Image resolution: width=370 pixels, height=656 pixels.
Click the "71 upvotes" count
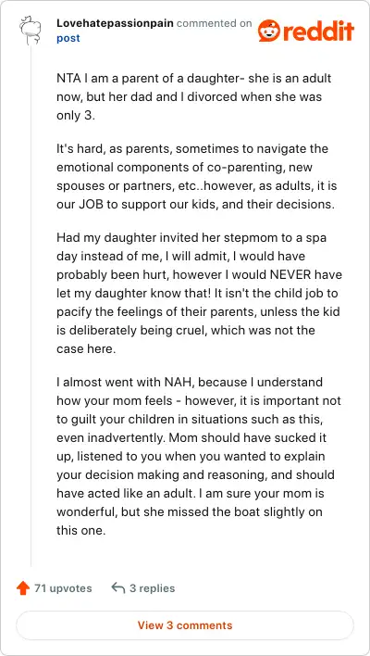pyautogui.click(x=63, y=588)
